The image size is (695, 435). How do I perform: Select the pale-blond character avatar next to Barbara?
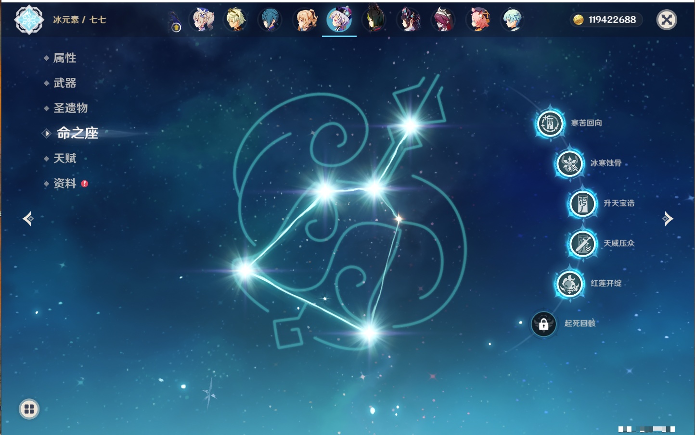(x=236, y=20)
